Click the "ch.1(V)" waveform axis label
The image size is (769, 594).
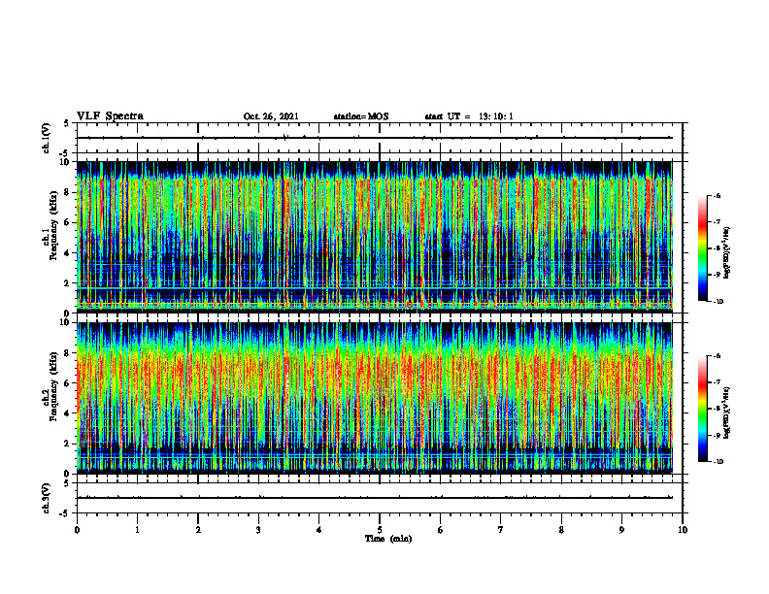[x=47, y=138]
